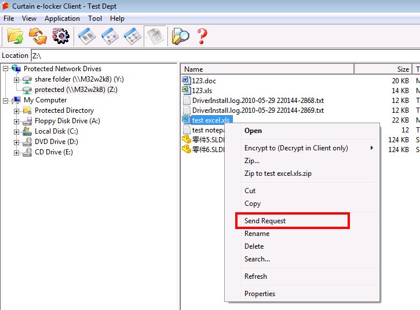The width and height of the screenshot is (420, 310).
Task: Open the Help menu
Action: tap(117, 19)
